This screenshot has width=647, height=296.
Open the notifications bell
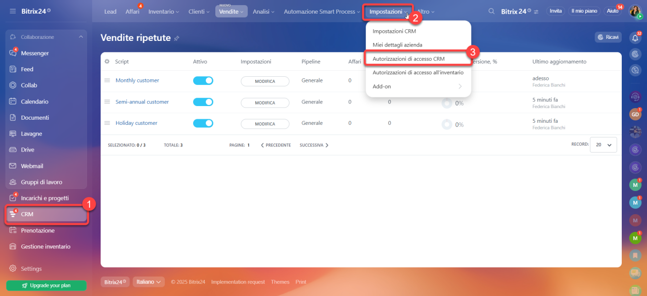pos(635,38)
